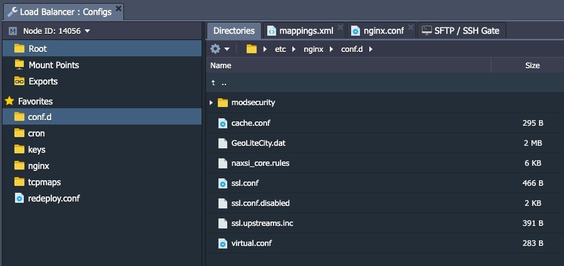Expand the modsecurity folder arrow

(x=211, y=103)
